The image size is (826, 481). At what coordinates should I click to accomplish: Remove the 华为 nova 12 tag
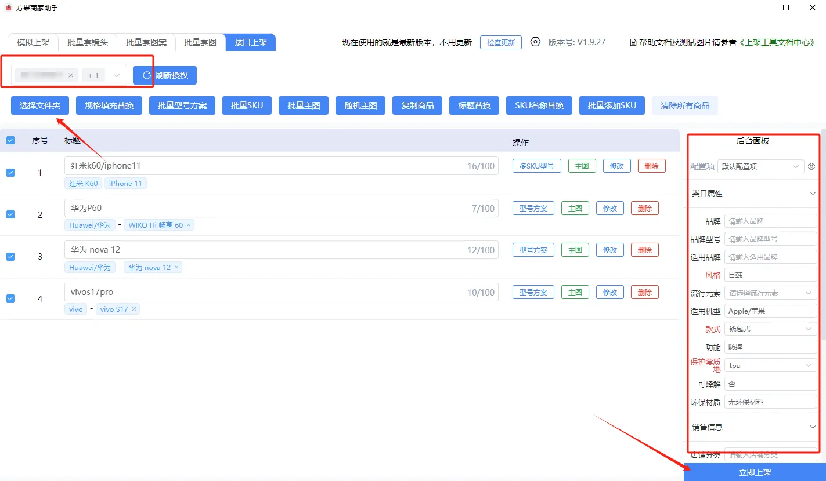click(x=176, y=267)
